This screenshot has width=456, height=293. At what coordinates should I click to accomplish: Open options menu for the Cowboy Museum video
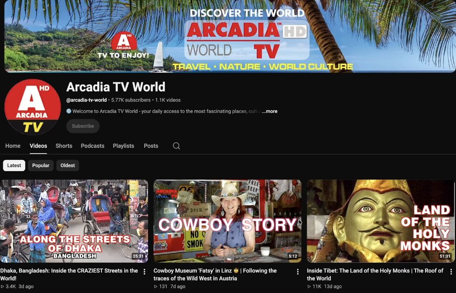point(297,272)
